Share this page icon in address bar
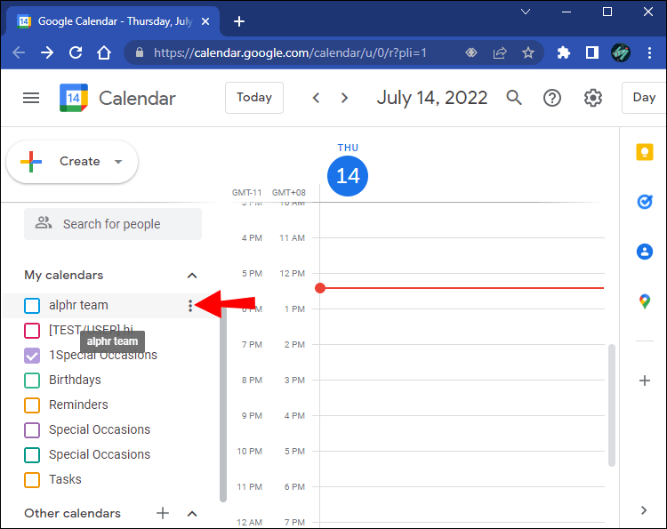The image size is (667, 529). (x=500, y=52)
